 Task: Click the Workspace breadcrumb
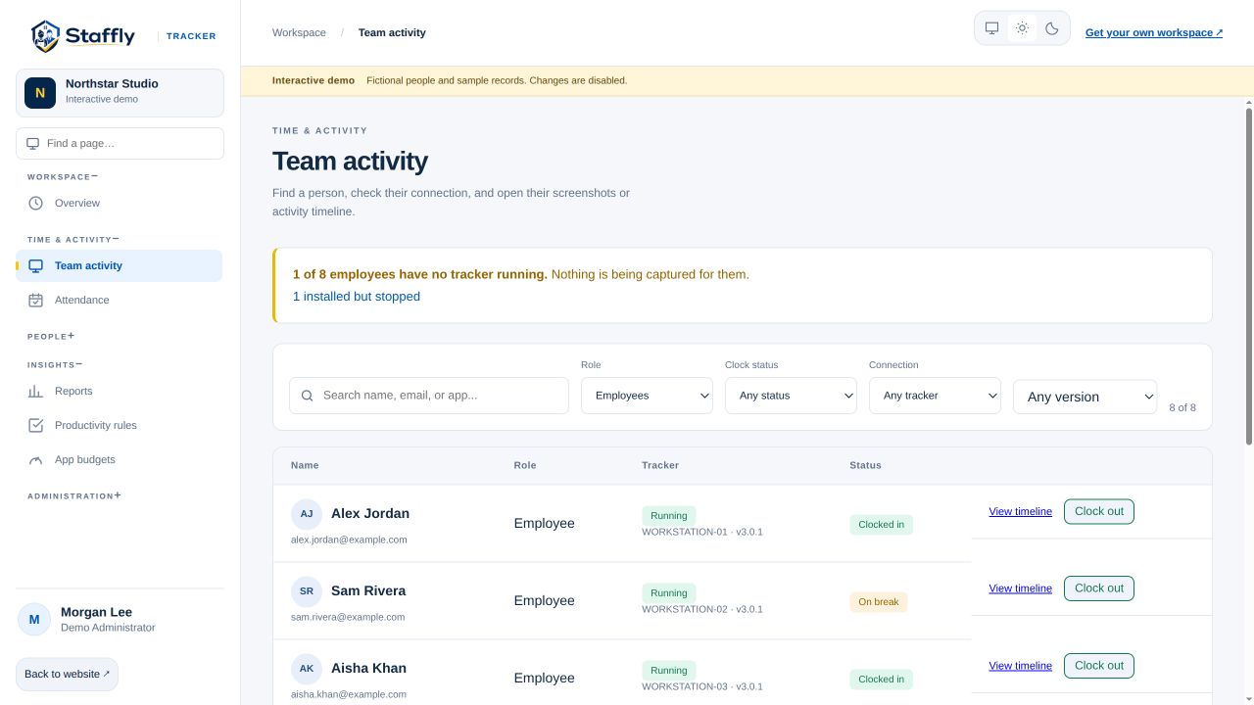coord(299,32)
